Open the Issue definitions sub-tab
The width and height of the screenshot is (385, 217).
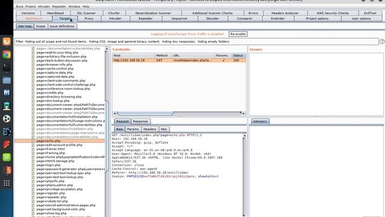click(62, 27)
